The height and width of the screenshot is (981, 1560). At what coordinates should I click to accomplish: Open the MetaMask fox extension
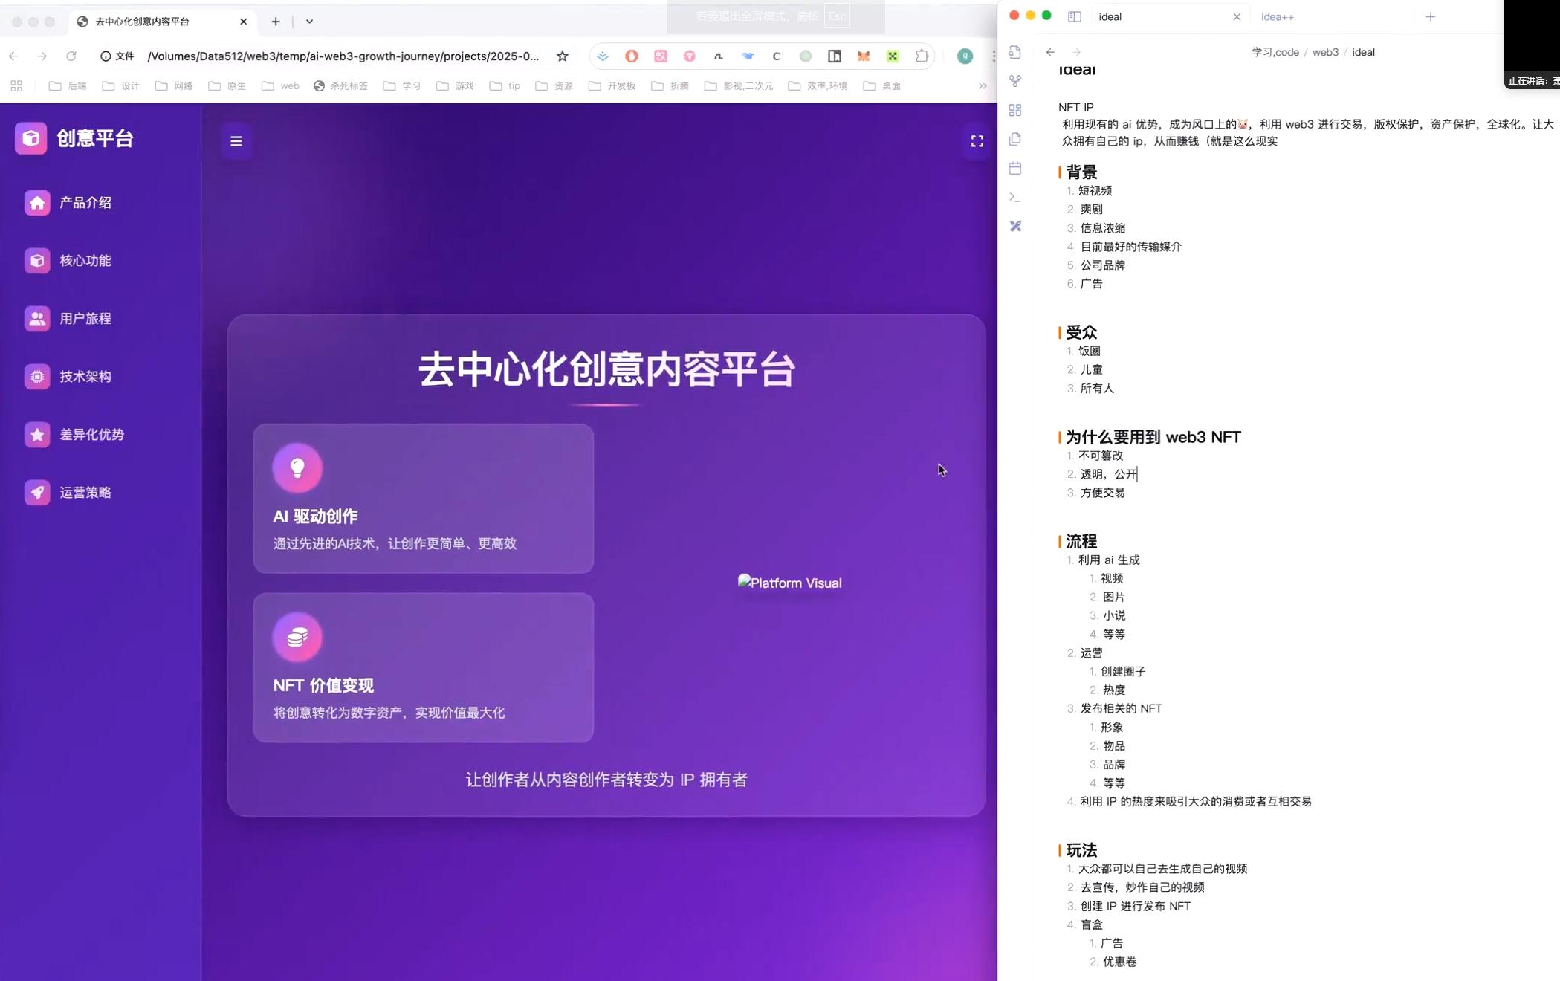[x=863, y=56]
